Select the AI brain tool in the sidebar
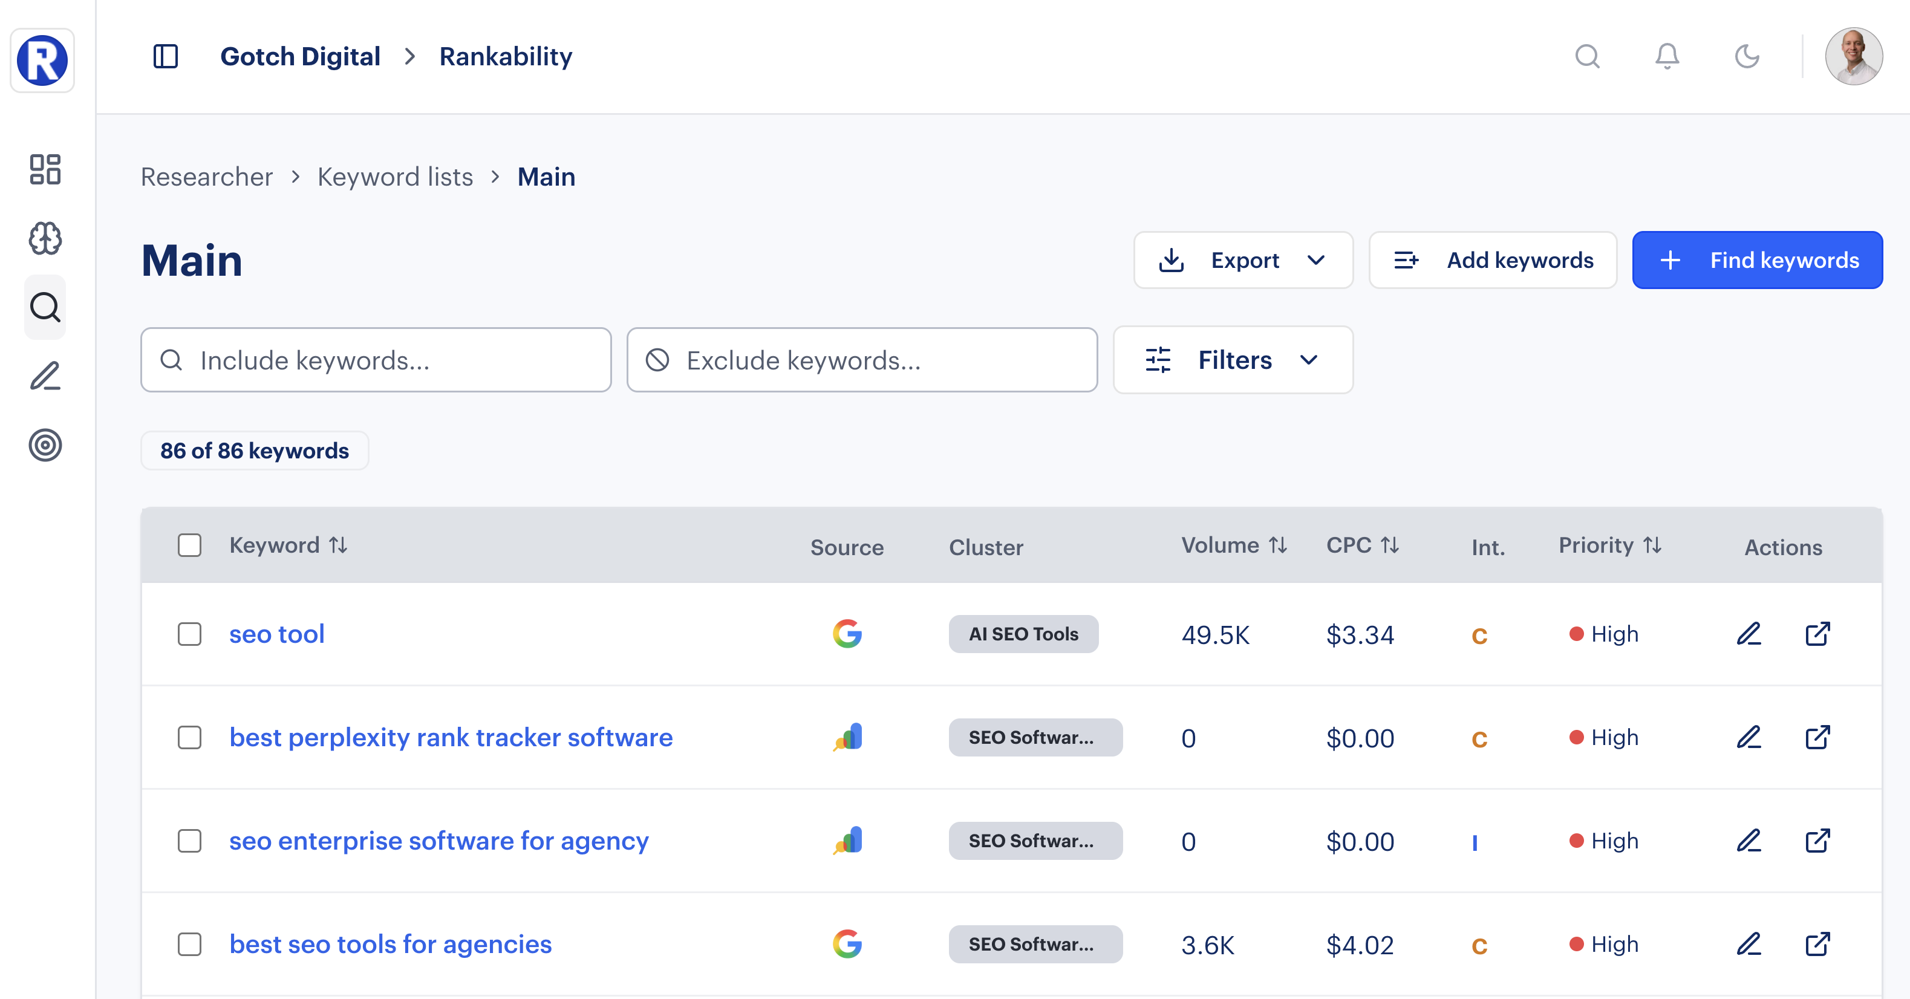 45,239
